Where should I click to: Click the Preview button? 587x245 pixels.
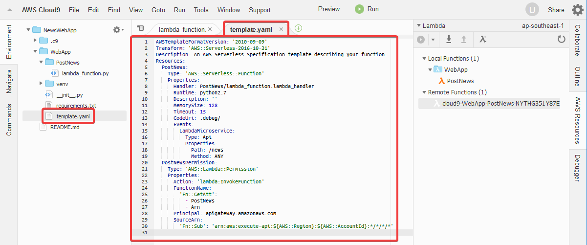click(x=329, y=9)
